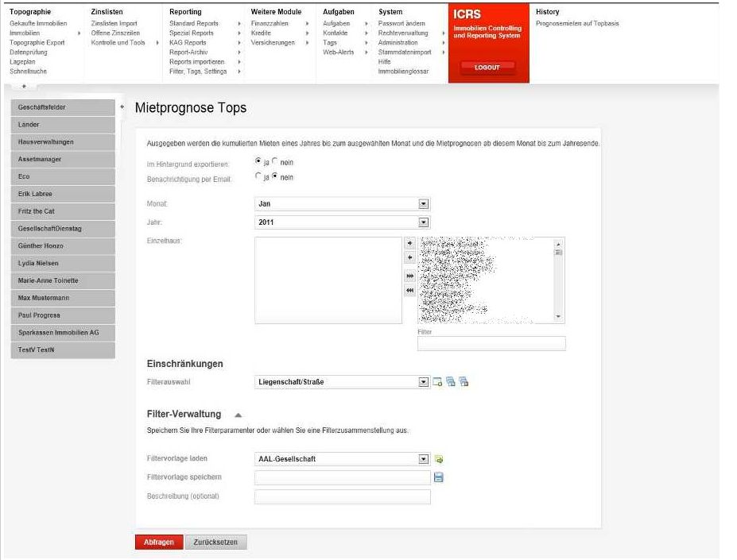The width and height of the screenshot is (737, 560).
Task: Click the Filter text field below list
Action: click(x=491, y=343)
